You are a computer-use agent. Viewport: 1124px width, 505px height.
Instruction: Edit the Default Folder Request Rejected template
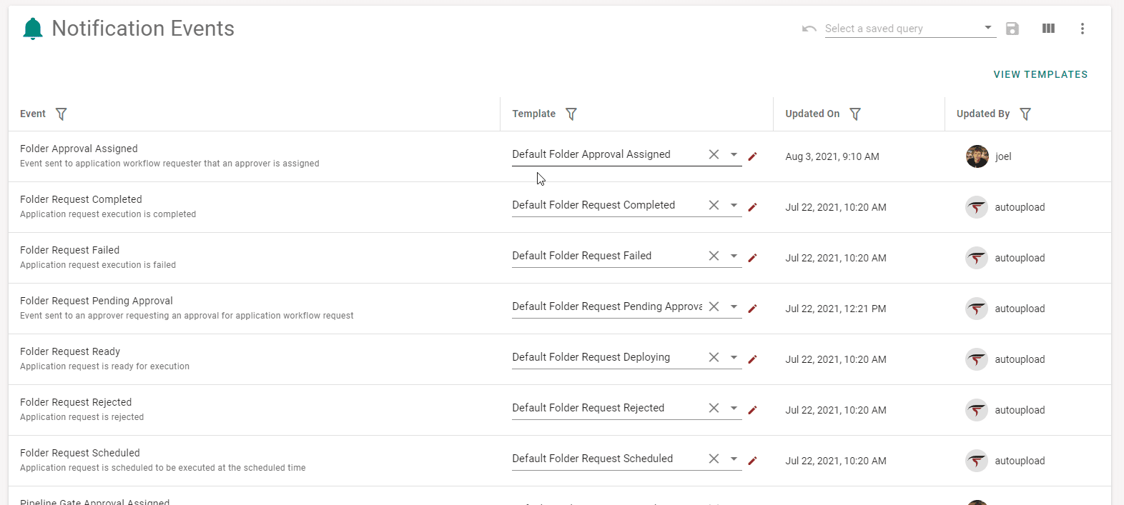pos(752,410)
